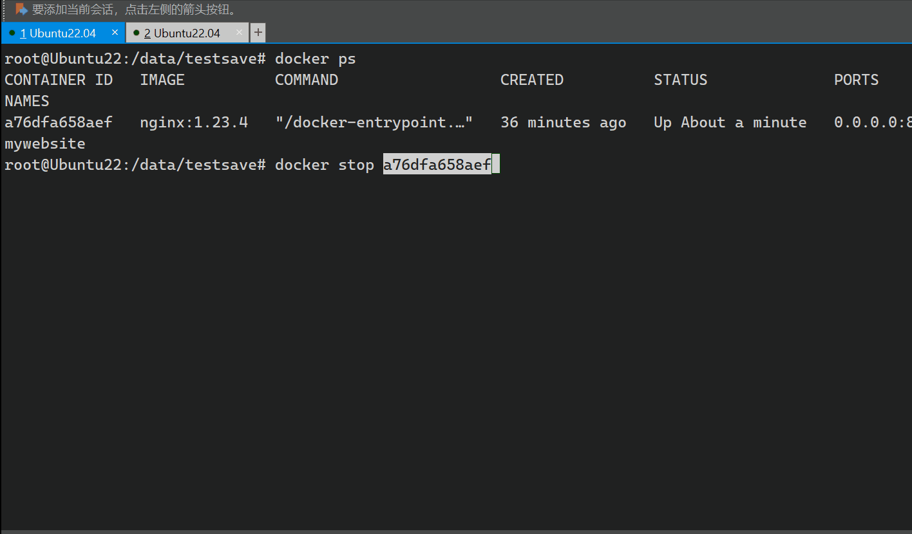Click the 'Up About a minute' status
This screenshot has height=534, width=912.
pos(730,122)
